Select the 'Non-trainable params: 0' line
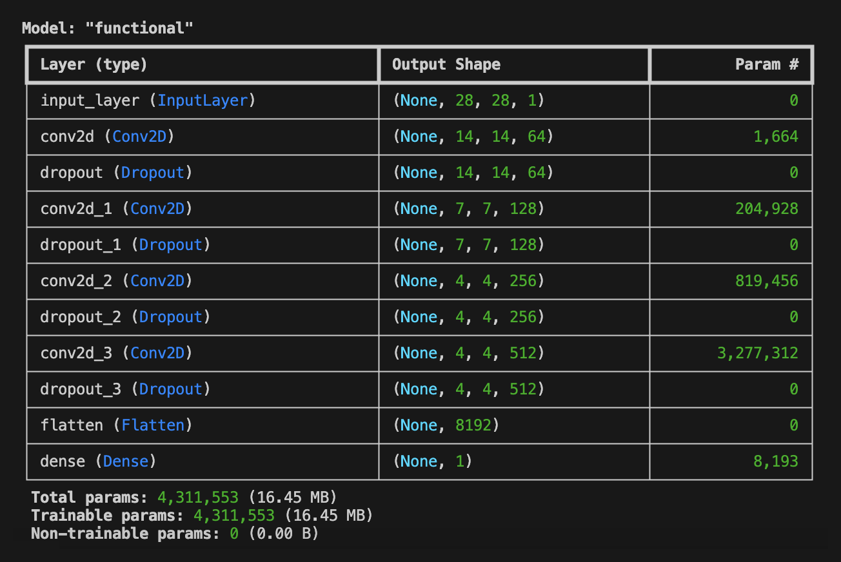The height and width of the screenshot is (562, 841). 174,534
